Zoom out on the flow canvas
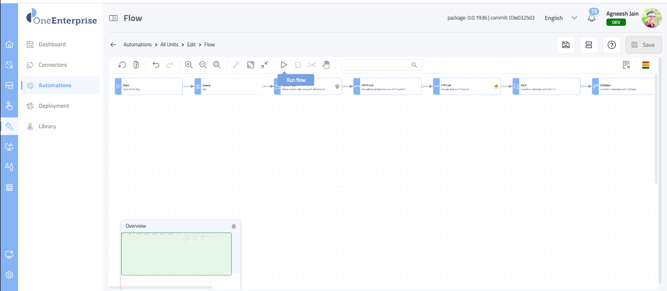Image resolution: width=667 pixels, height=291 pixels. coord(203,65)
